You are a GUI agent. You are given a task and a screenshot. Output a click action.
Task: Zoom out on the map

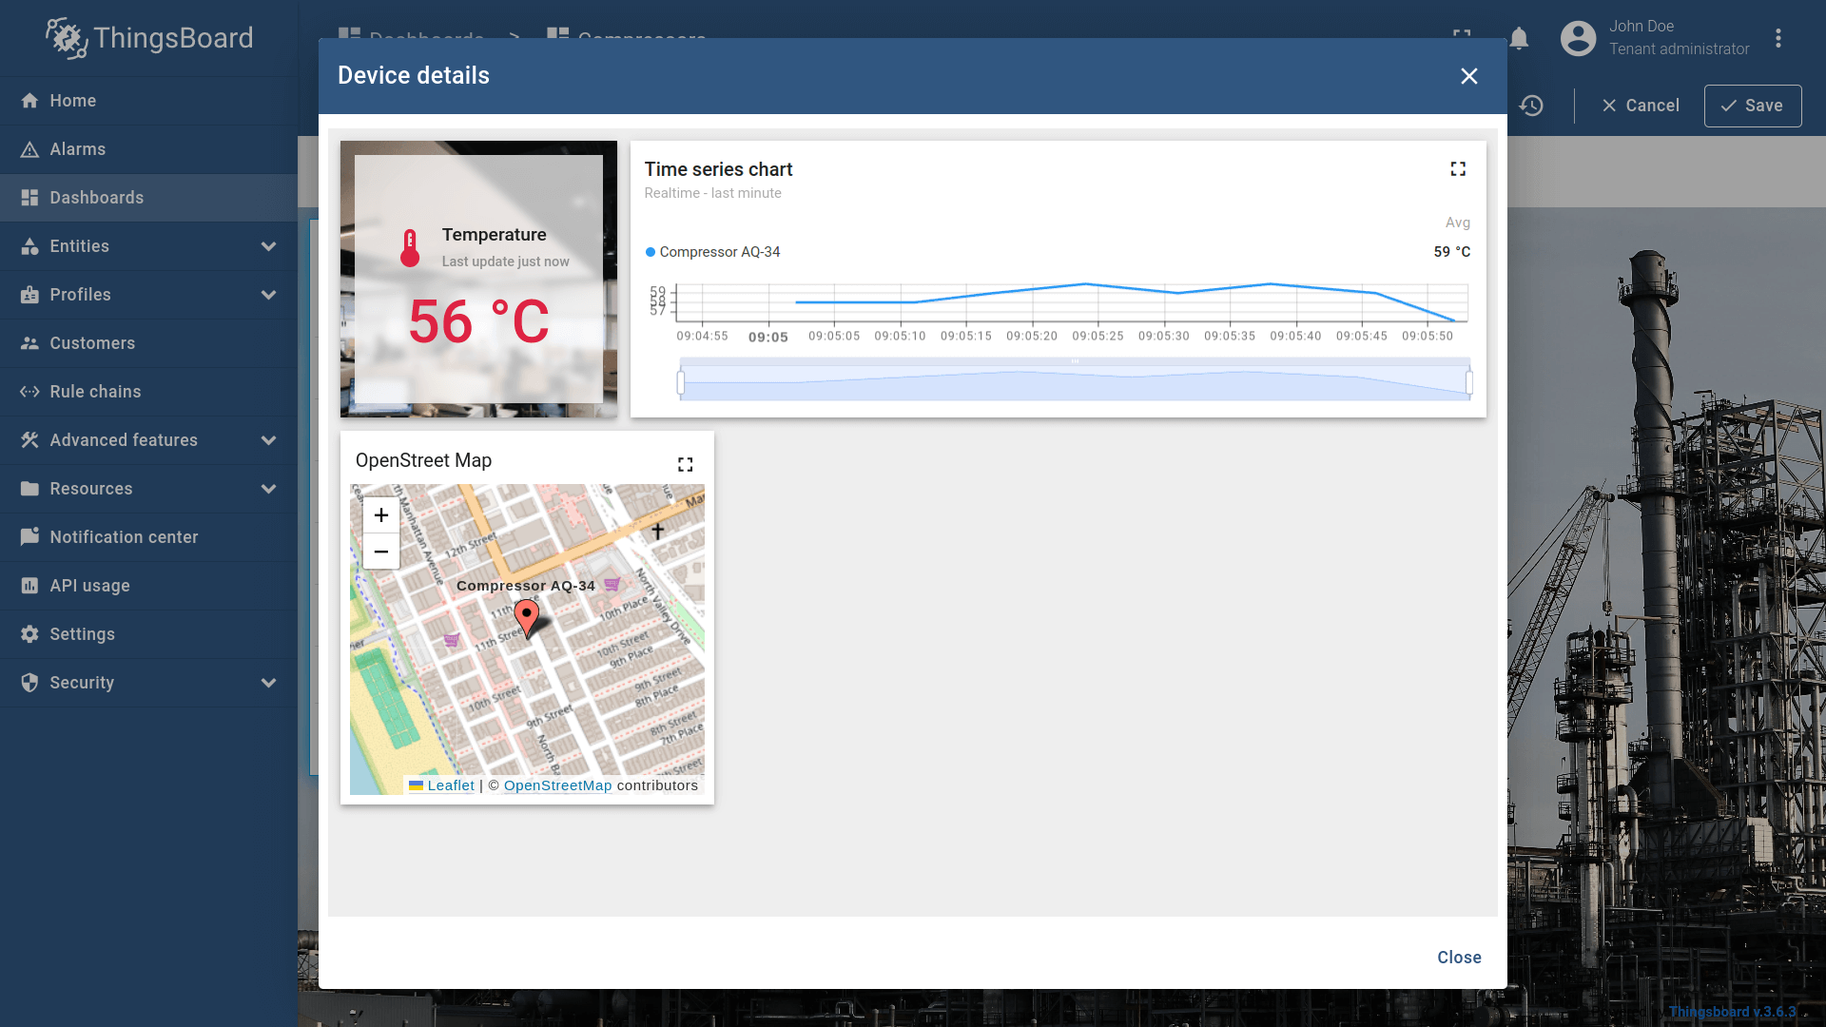click(x=381, y=552)
